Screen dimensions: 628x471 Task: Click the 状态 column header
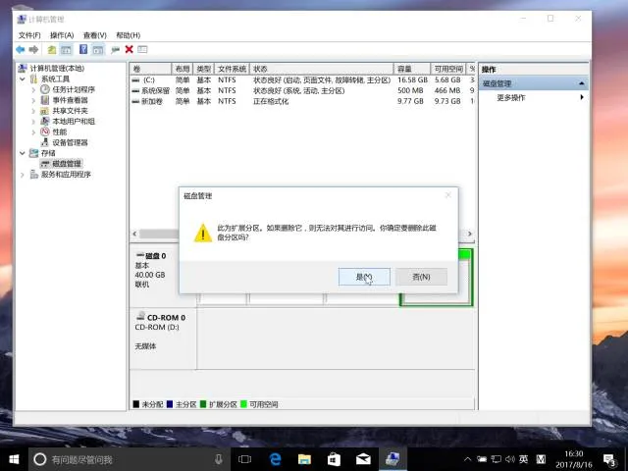coord(322,69)
